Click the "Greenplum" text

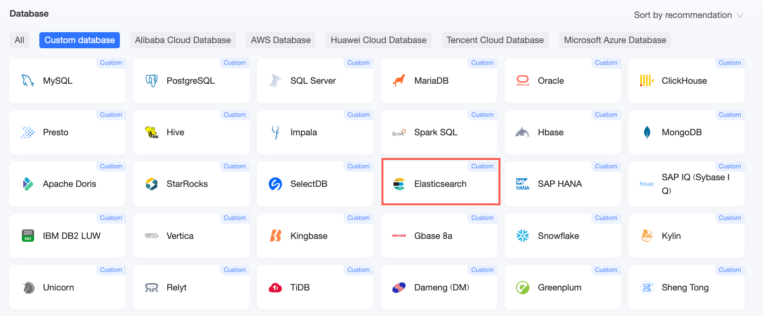(560, 288)
